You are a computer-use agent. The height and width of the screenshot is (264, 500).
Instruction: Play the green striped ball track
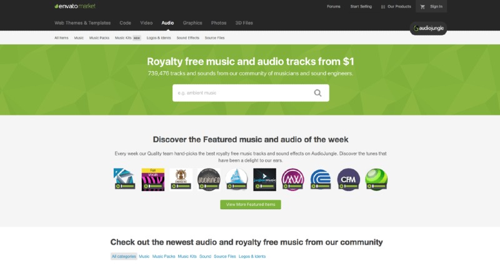pyautogui.click(x=377, y=180)
